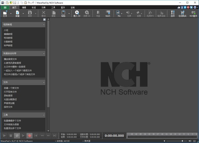
Task: Click the 创建一个新文件 link
Action: pyautogui.click(x=11, y=88)
